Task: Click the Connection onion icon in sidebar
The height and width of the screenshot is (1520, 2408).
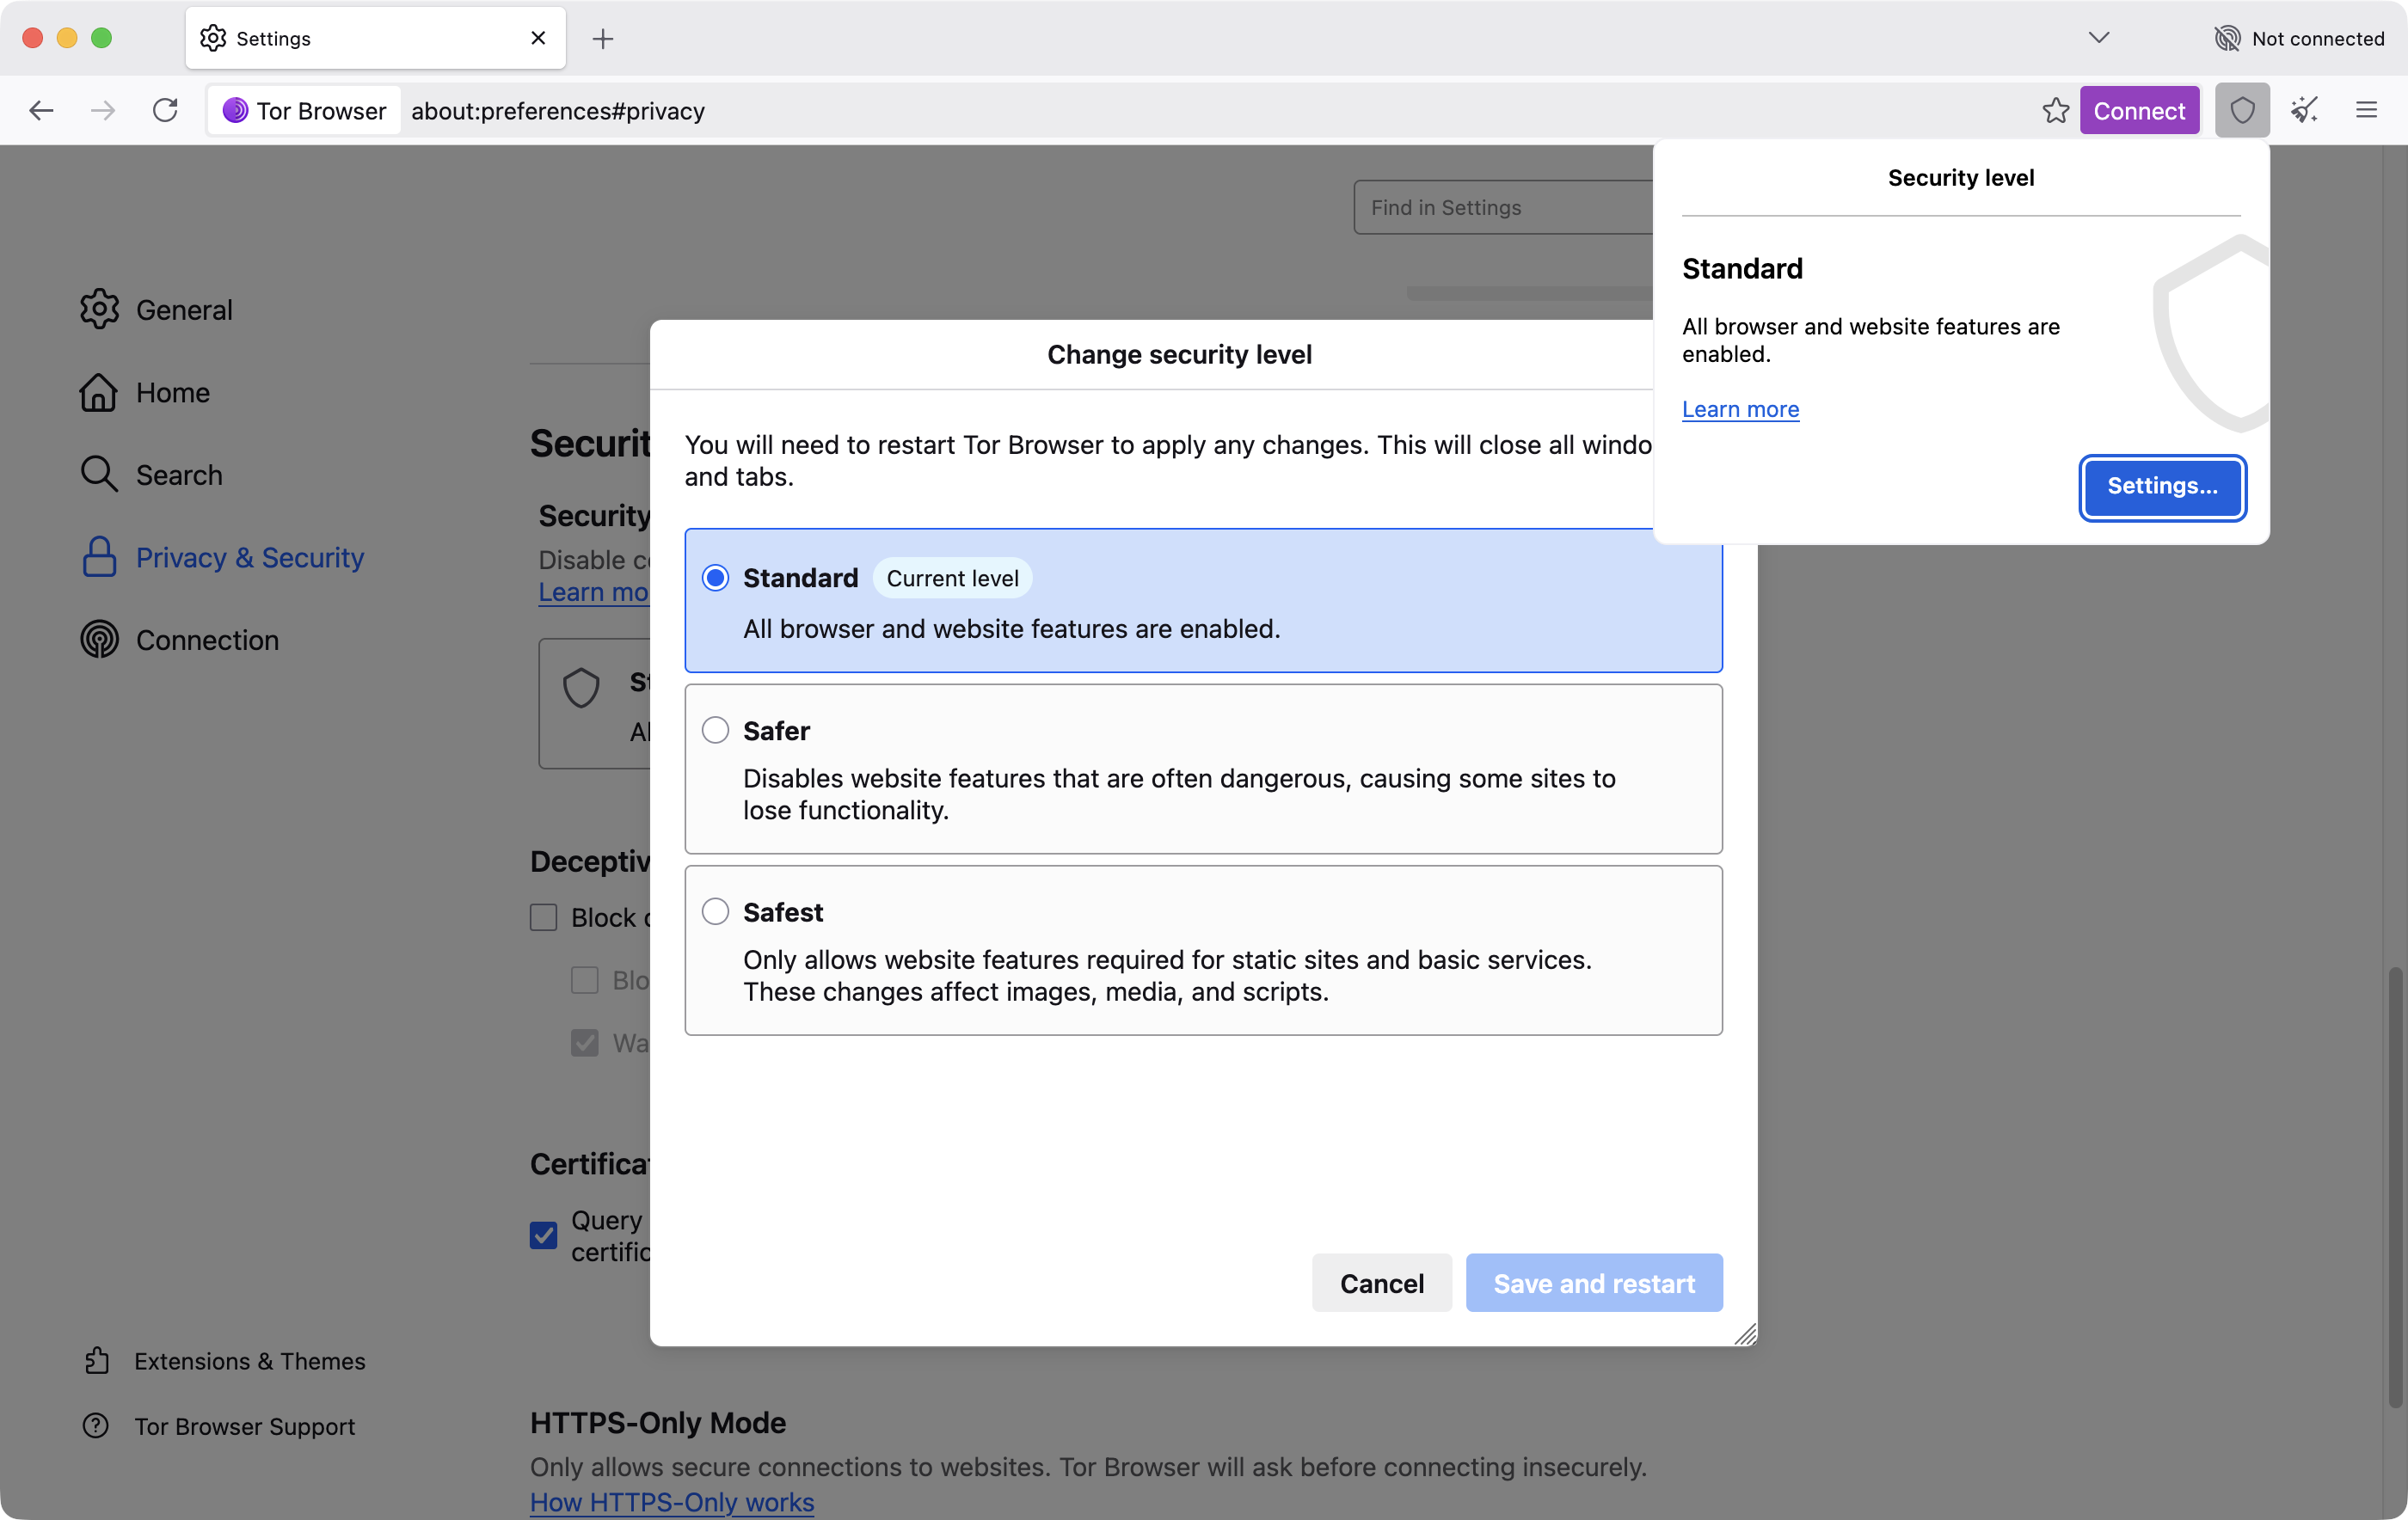Action: click(x=99, y=640)
